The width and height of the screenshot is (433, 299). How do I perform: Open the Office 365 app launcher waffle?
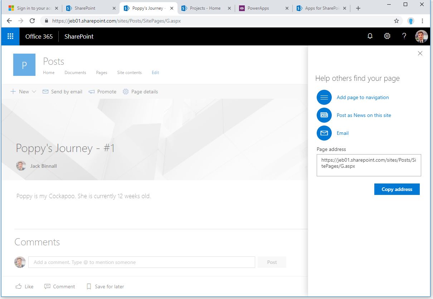click(10, 36)
